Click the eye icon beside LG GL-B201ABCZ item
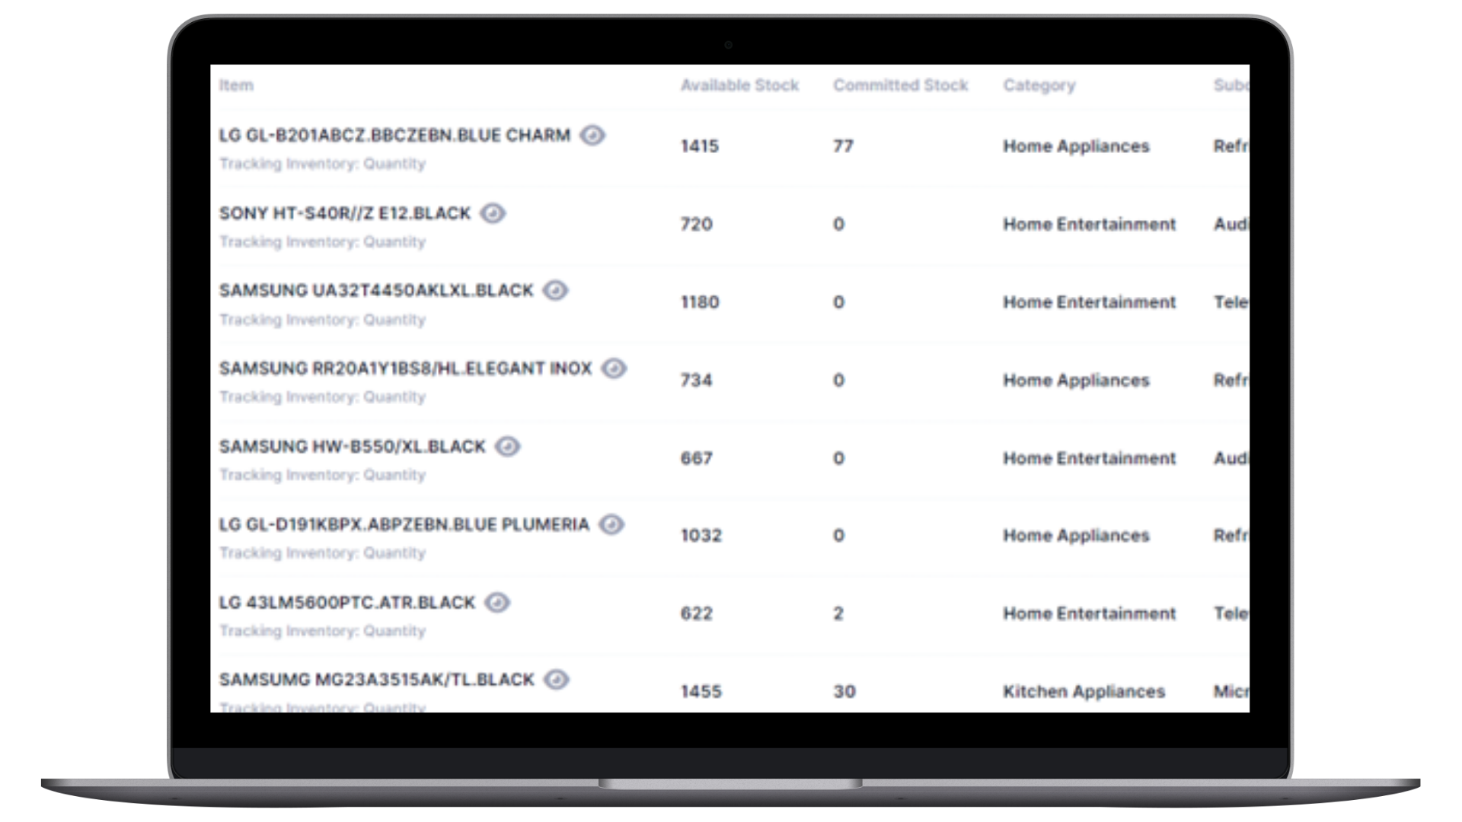Screen dimensions: 1462x822 pos(592,135)
